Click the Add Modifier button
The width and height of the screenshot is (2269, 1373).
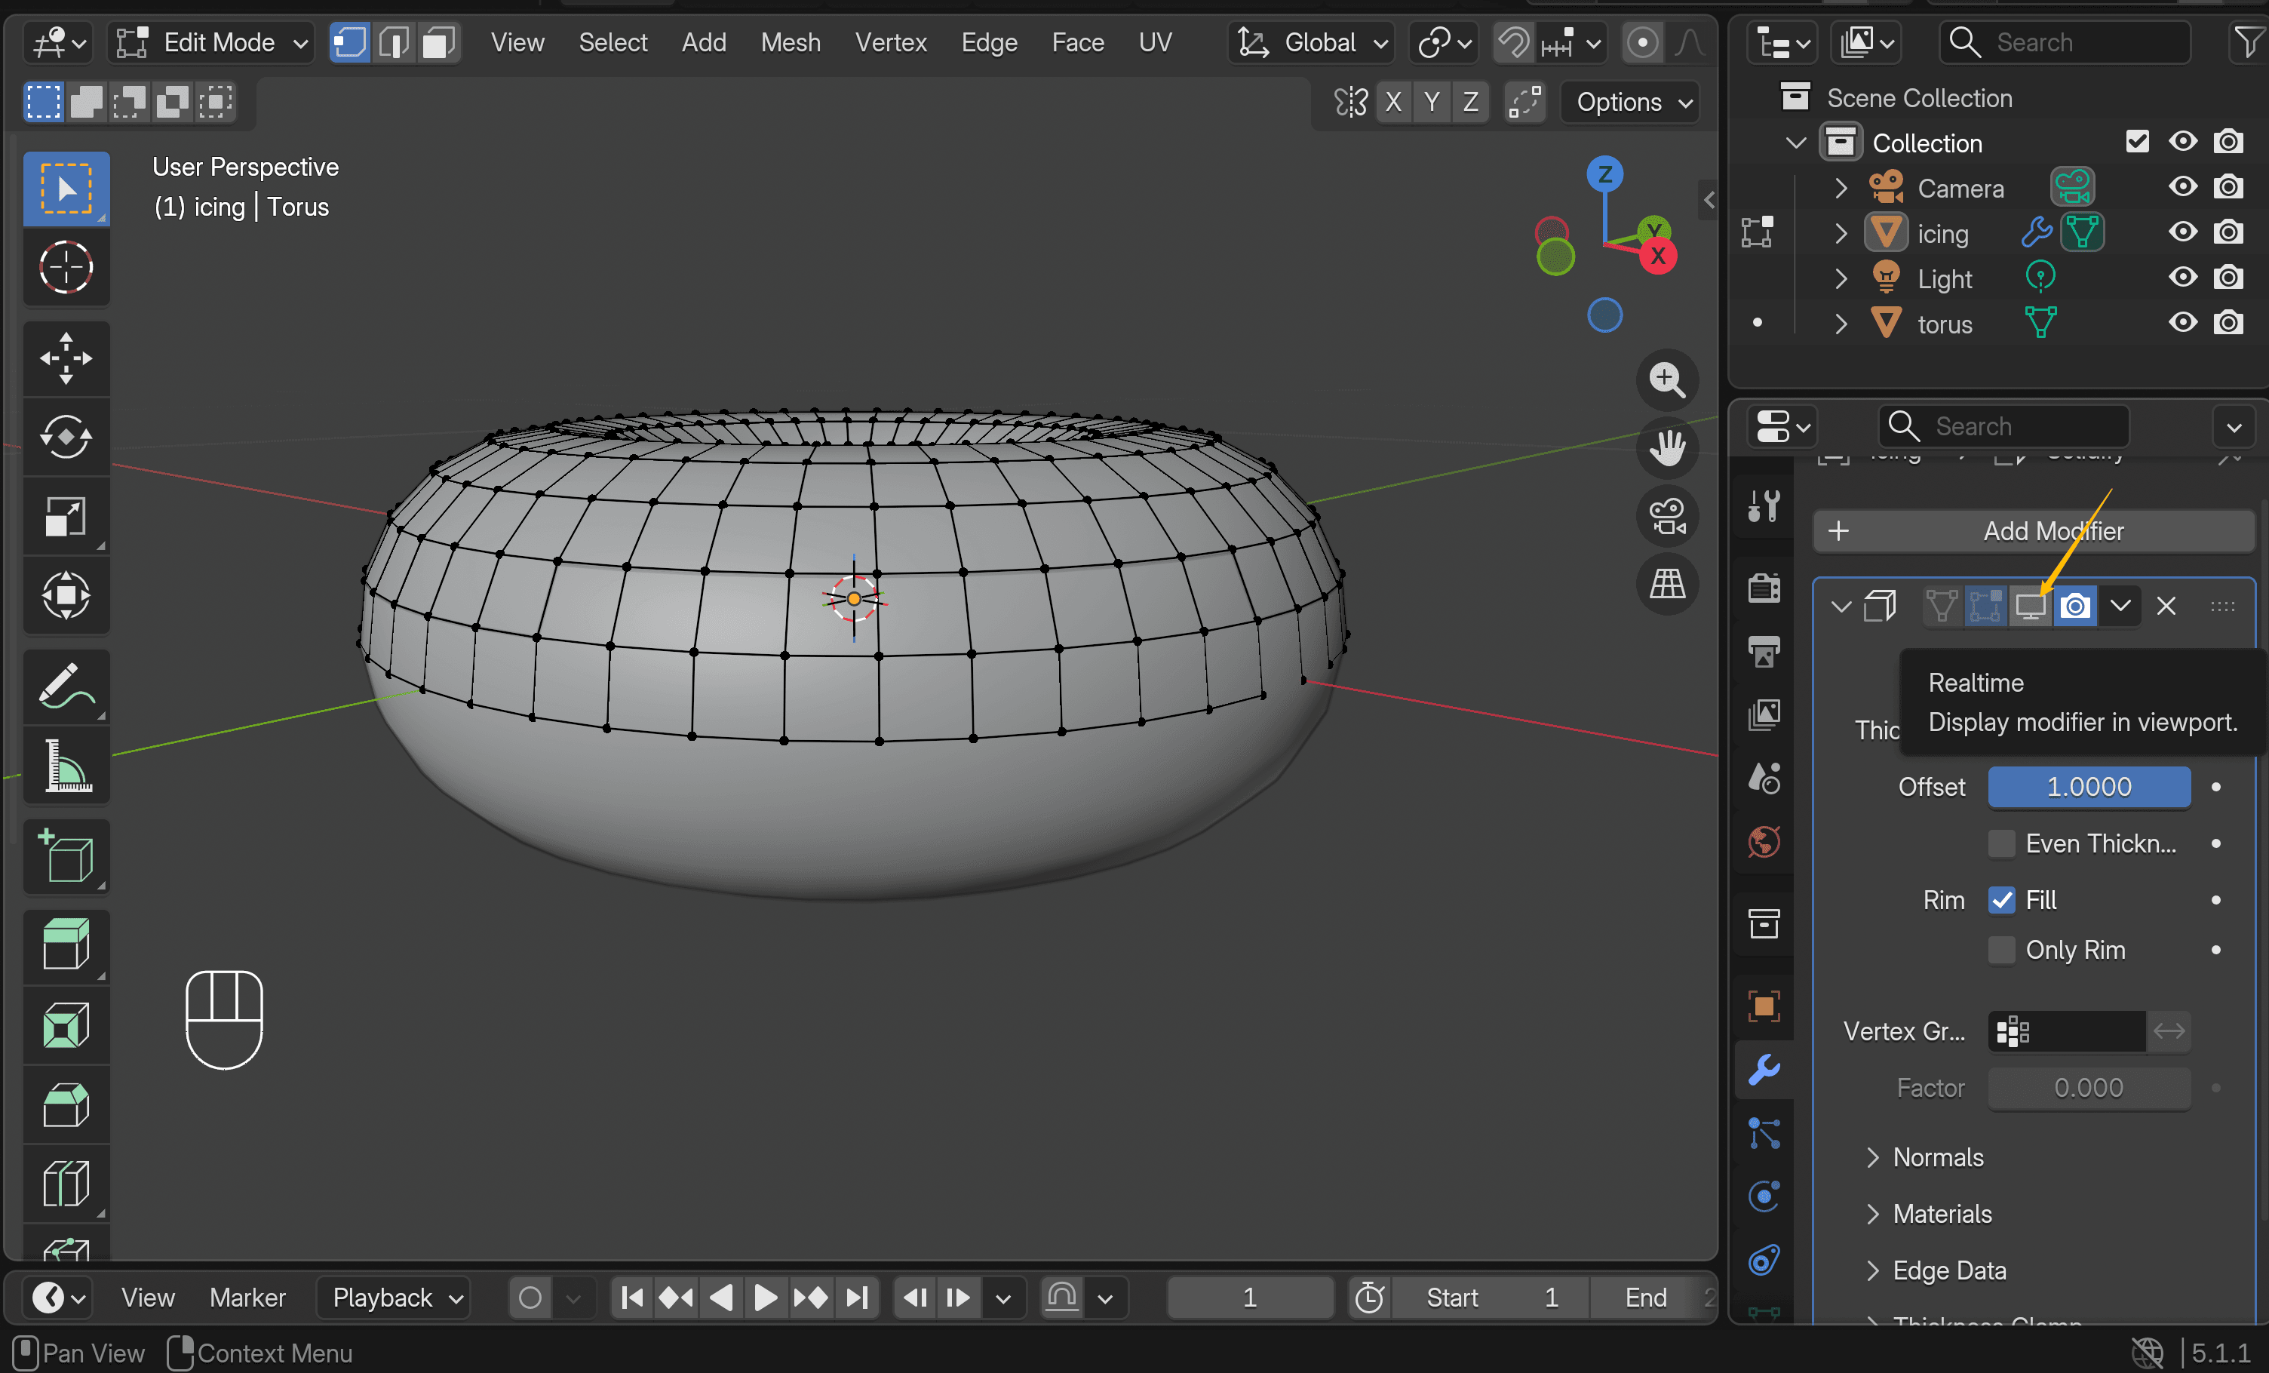[x=2032, y=531]
